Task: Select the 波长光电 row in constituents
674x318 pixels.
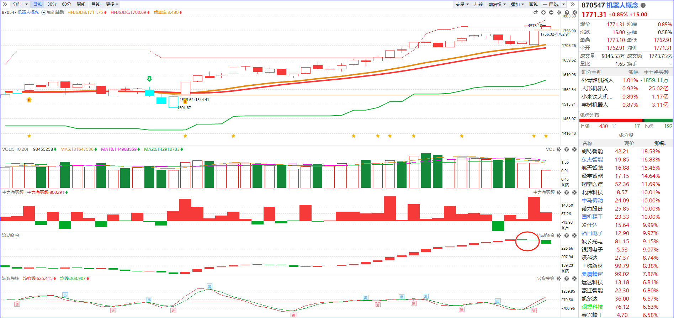Action: pos(626,242)
